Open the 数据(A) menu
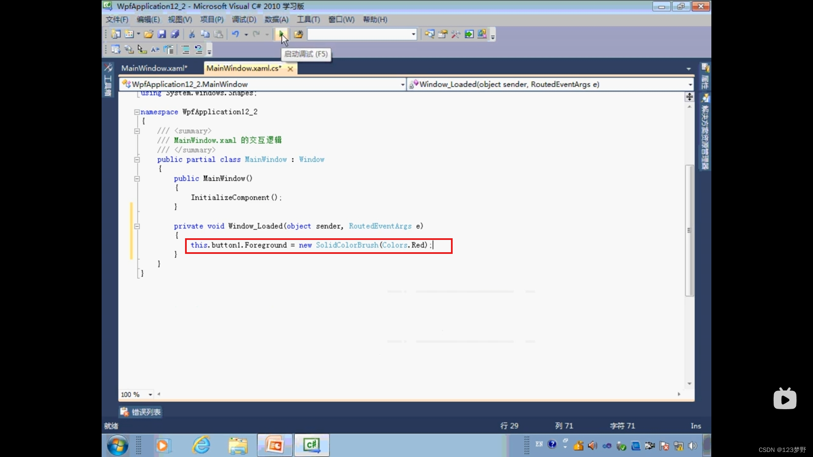The height and width of the screenshot is (457, 813). pyautogui.click(x=276, y=19)
